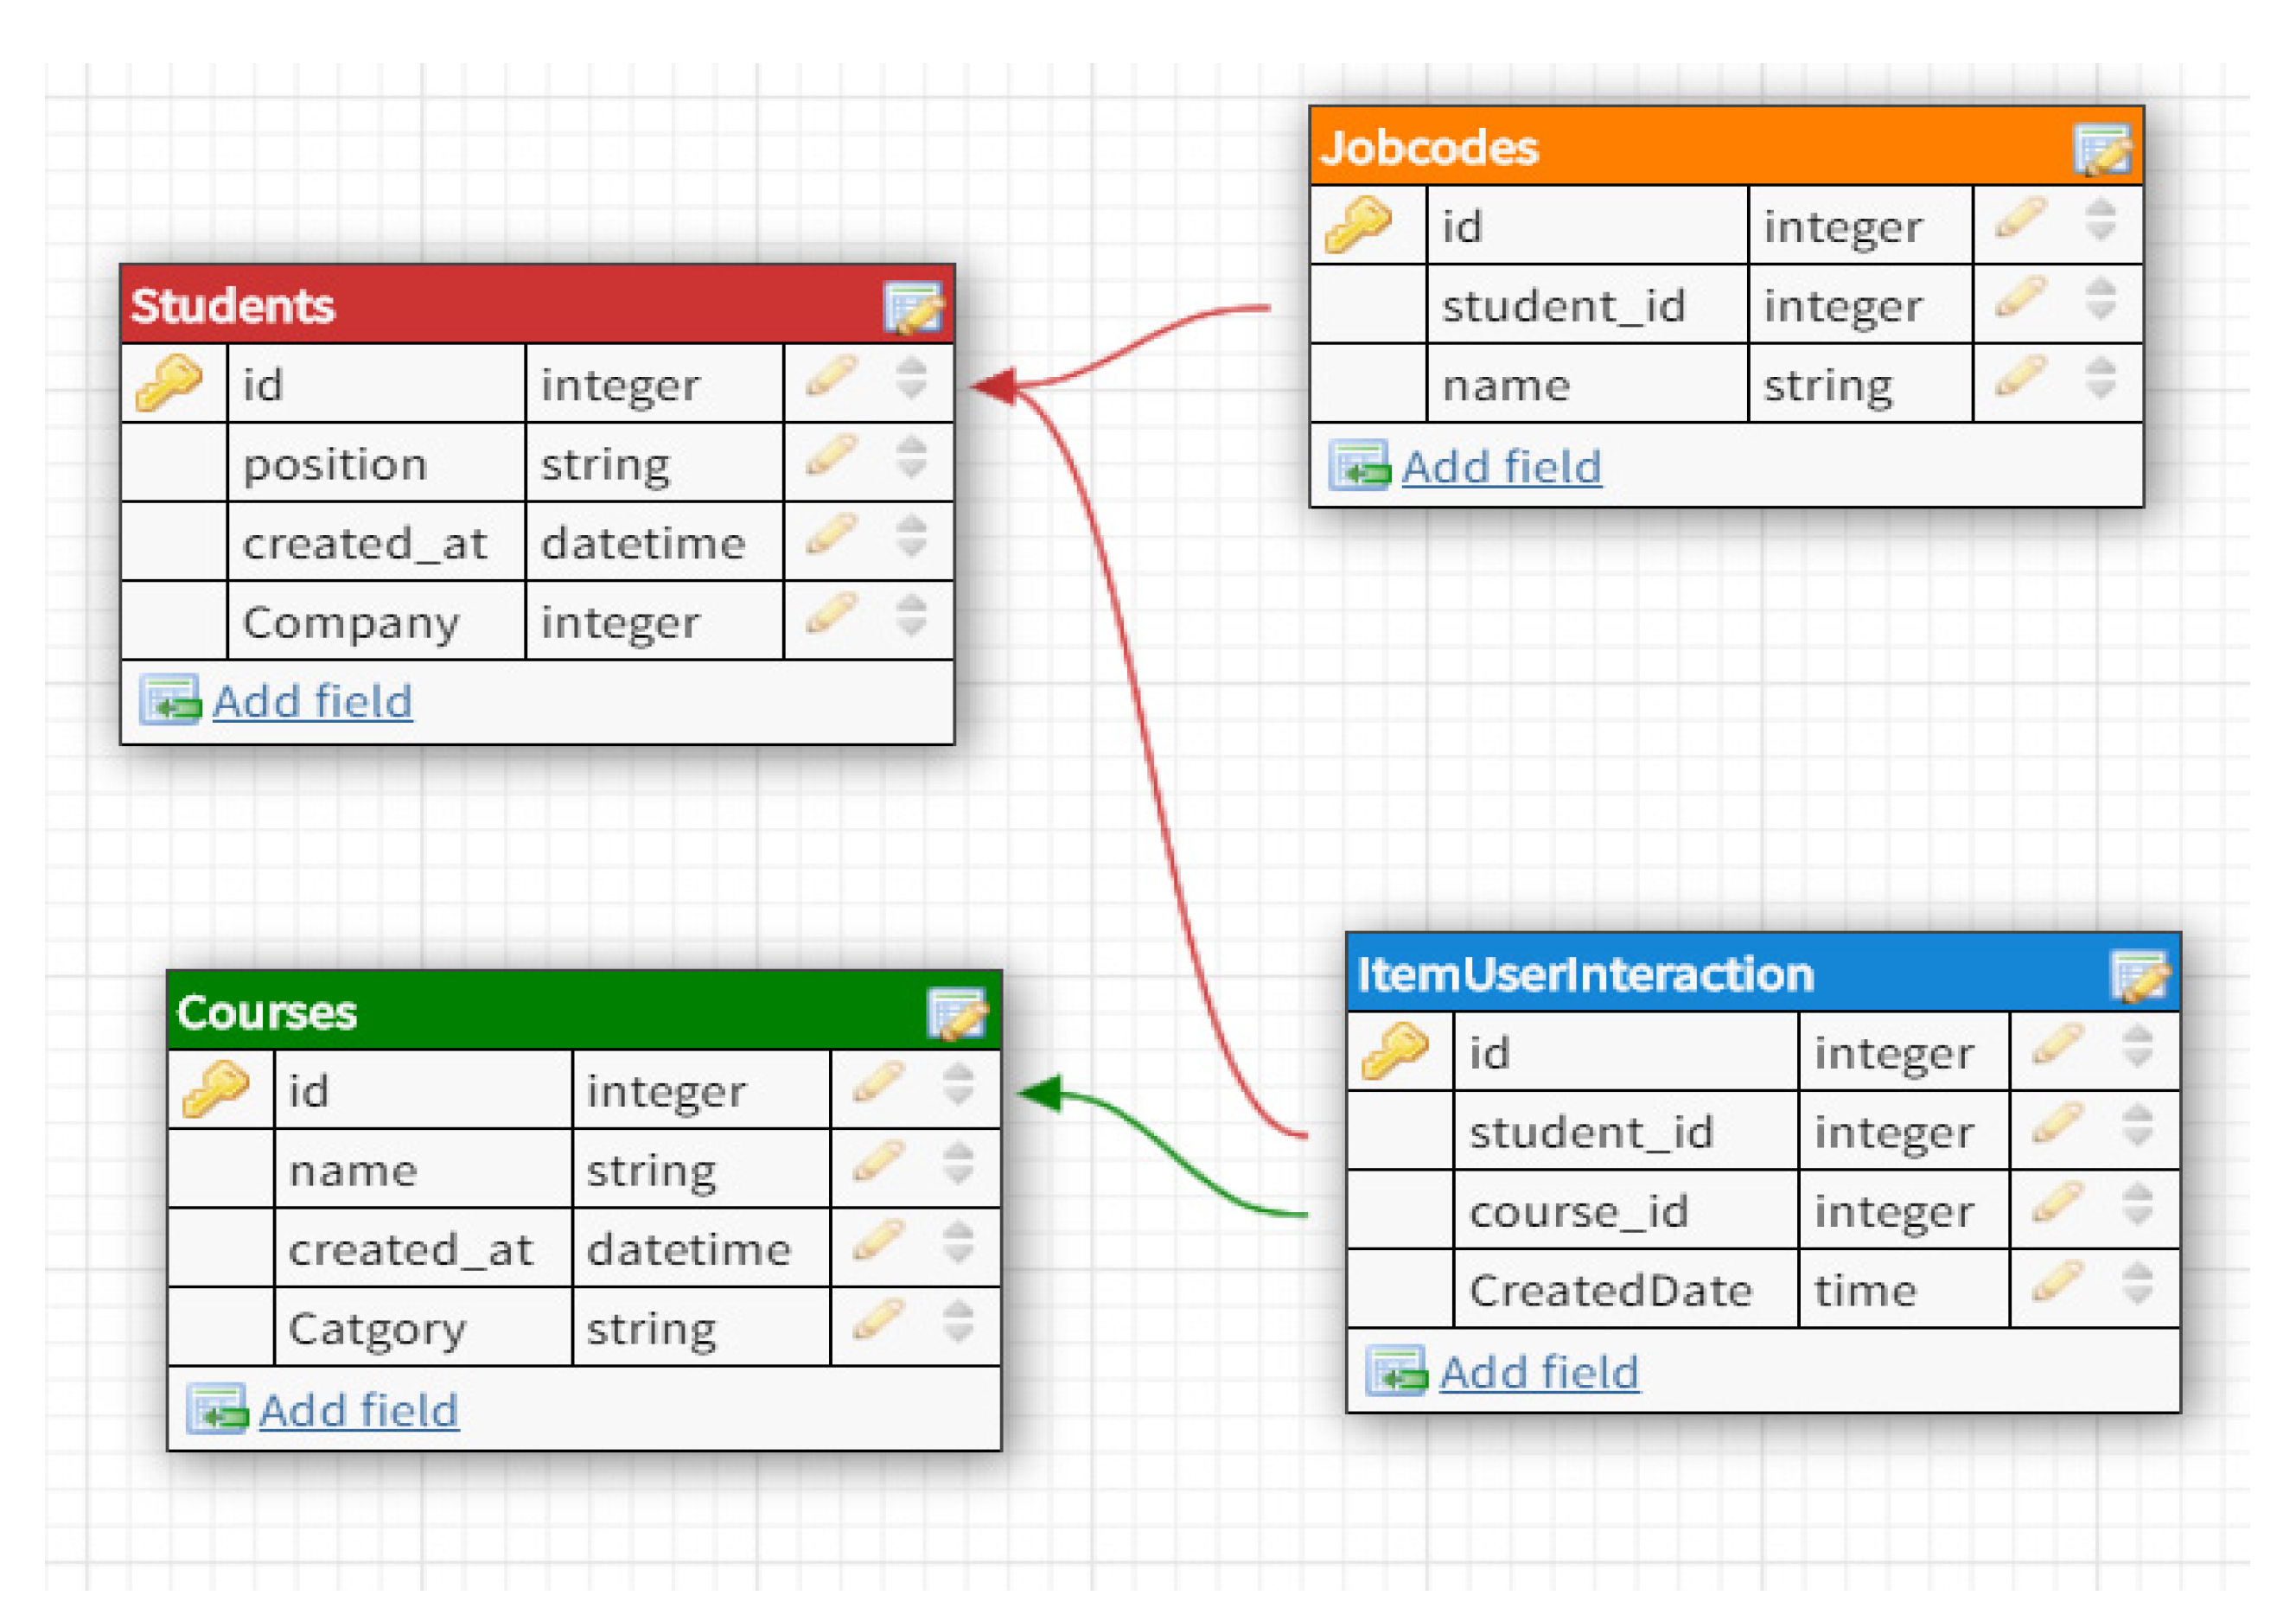Click pencil icon for Courses Catgory field
The width and height of the screenshot is (2296, 1621).
pos(878,1320)
